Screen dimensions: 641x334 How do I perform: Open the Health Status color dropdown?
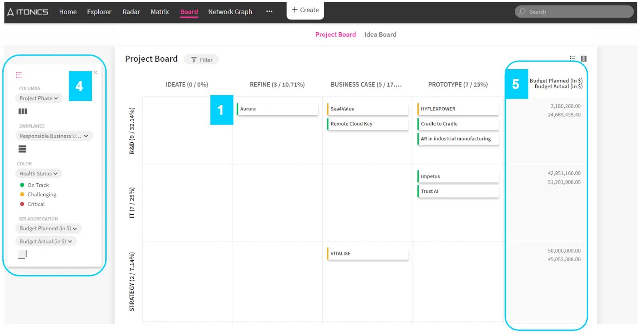[38, 174]
